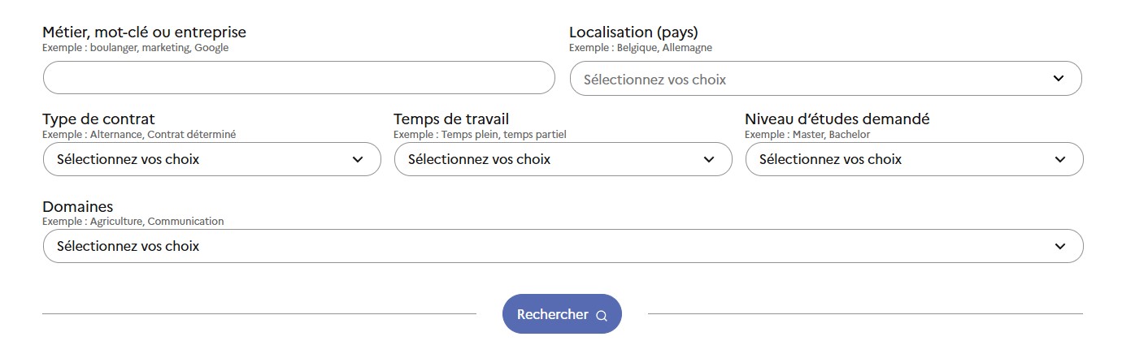Click the "Niveau d'études demandé" label
Image resolution: width=1122 pixels, height=341 pixels.
[x=837, y=119]
